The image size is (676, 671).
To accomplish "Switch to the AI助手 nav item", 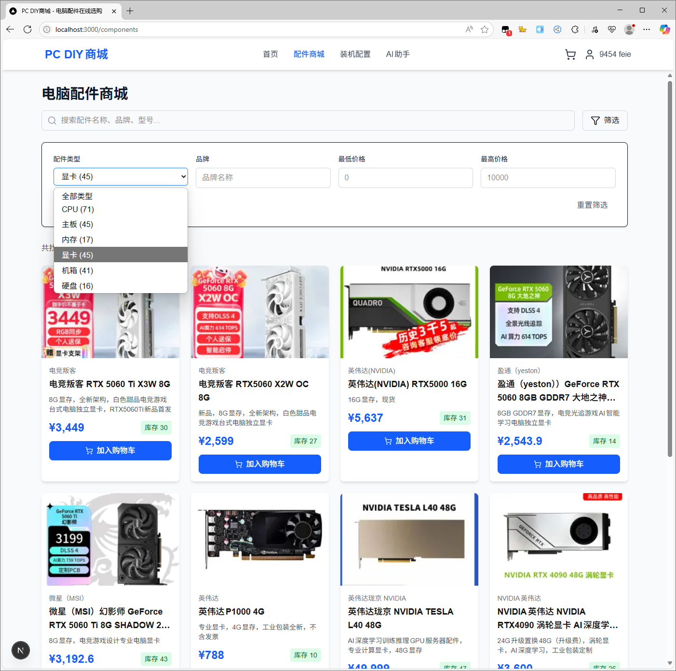I will pos(397,54).
